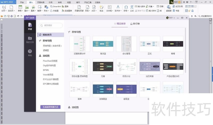Select 思维导图 category in sidebar
The image size is (213, 125).
(47, 41)
